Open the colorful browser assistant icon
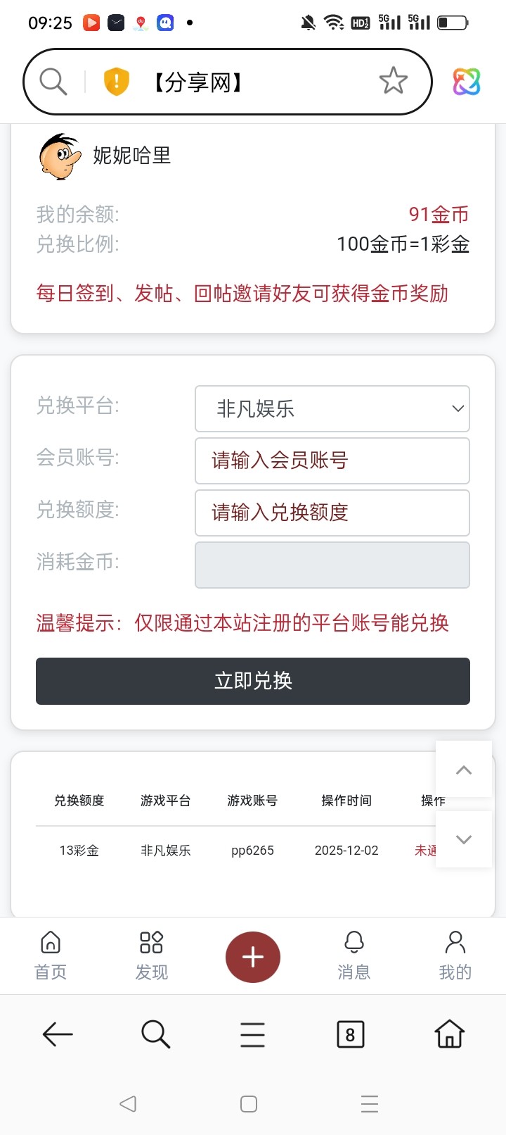The image size is (506, 1135). (467, 82)
